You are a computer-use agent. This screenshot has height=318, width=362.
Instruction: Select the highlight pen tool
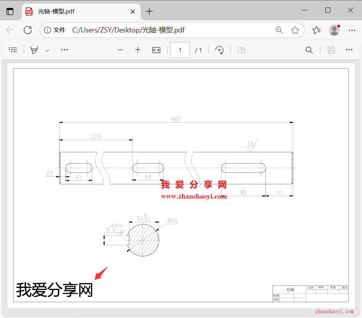pyautogui.click(x=34, y=50)
